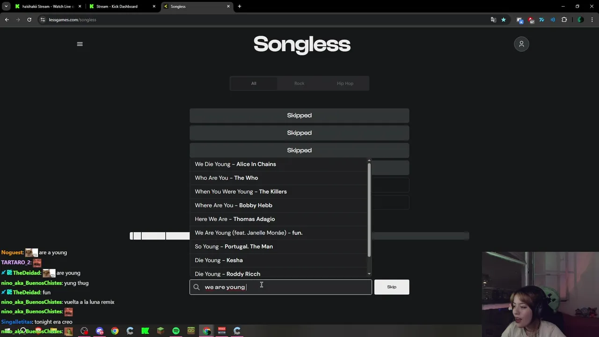This screenshot has width=599, height=337.
Task: Select the All genre tab
Action: [254, 83]
